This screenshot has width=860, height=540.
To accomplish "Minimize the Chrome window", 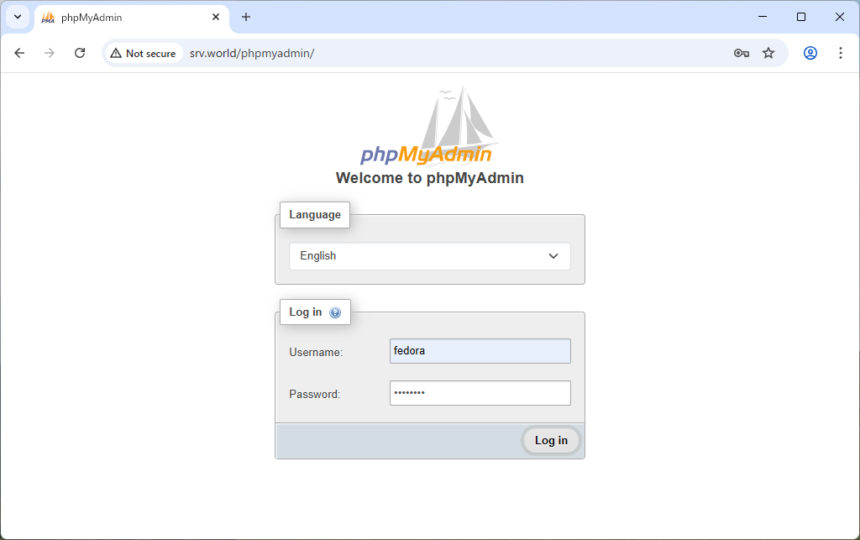I will pyautogui.click(x=763, y=17).
